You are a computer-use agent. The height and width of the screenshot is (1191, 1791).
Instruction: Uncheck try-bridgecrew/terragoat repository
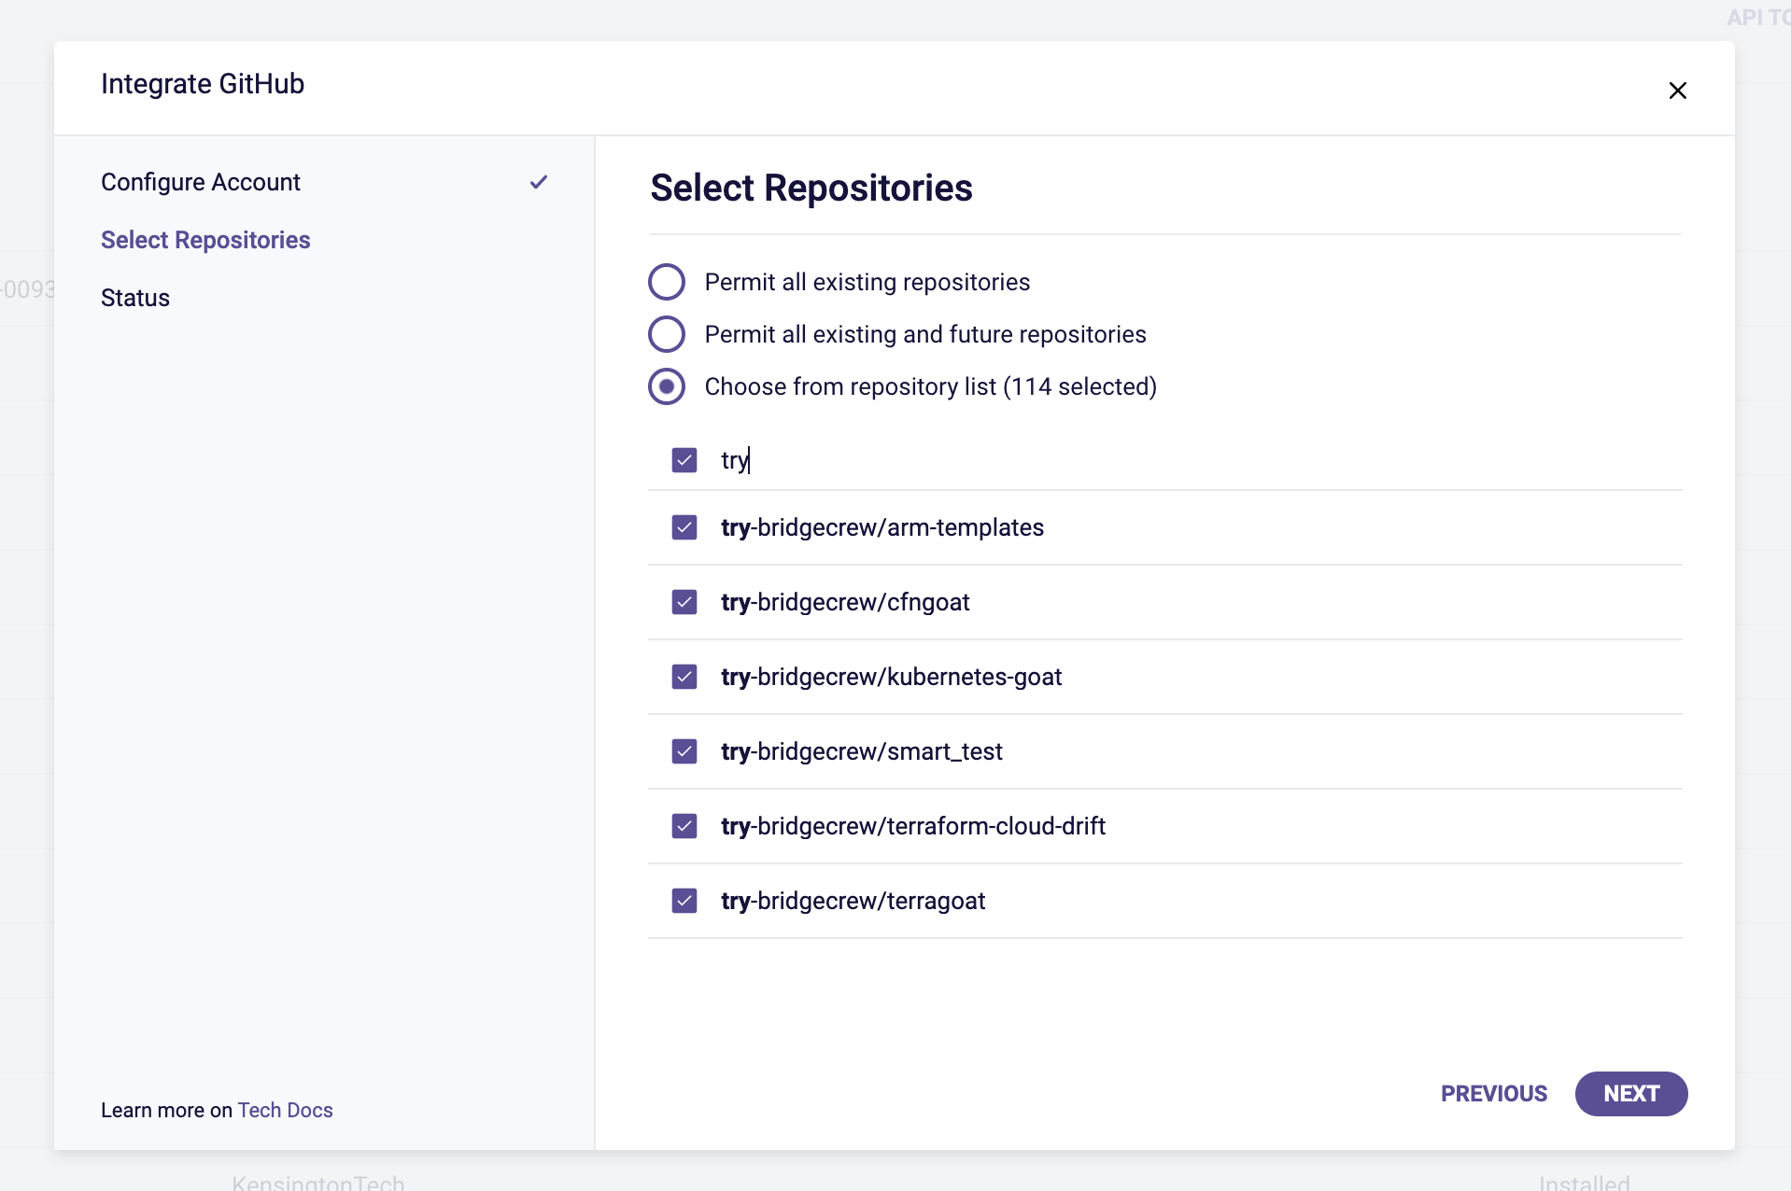[x=684, y=901]
